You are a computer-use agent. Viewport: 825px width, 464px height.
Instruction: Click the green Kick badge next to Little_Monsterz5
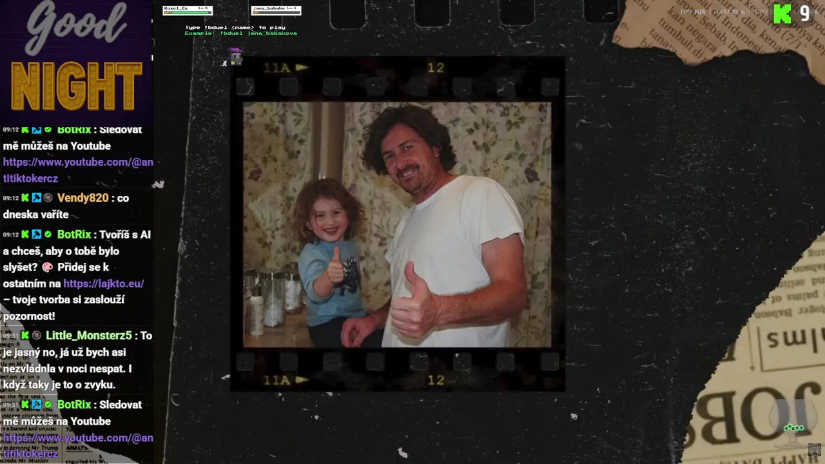(x=25, y=336)
